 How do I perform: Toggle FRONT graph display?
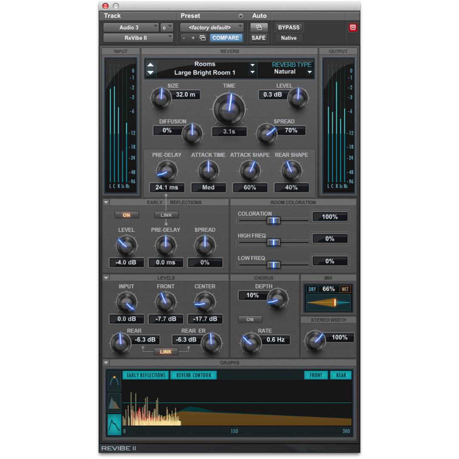pos(316,375)
